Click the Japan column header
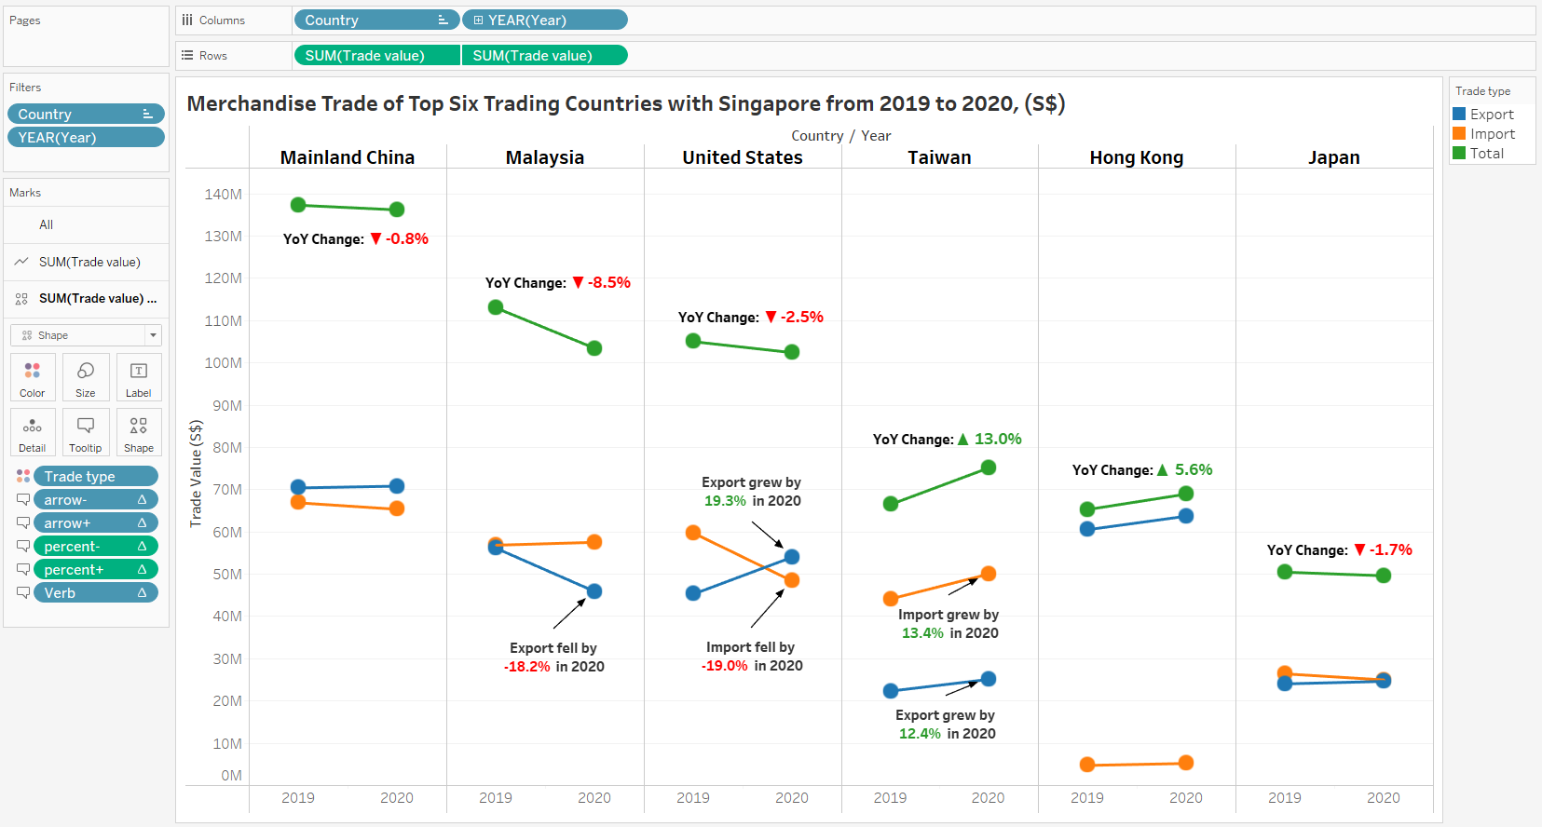Screen dimensions: 1542x827 tap(1334, 157)
